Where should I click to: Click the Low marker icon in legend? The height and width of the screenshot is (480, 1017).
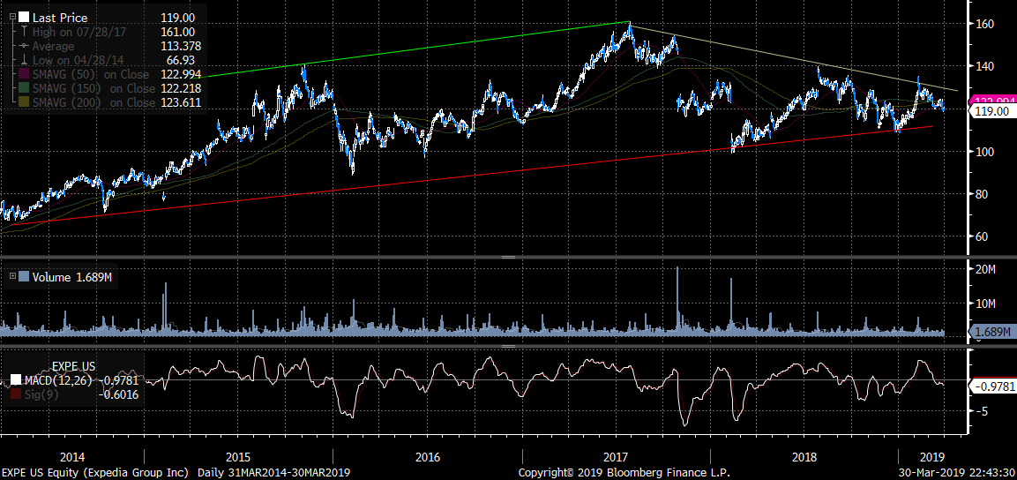pos(24,60)
